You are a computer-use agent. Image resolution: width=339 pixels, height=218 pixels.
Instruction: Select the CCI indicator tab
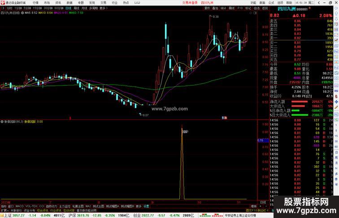42,206
